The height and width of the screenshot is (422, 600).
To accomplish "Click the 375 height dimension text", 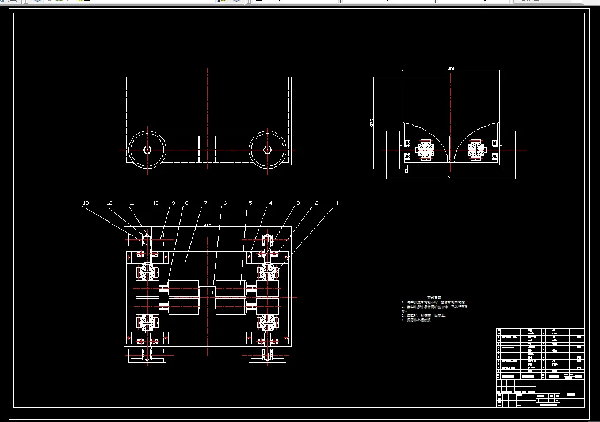I will coord(372,123).
